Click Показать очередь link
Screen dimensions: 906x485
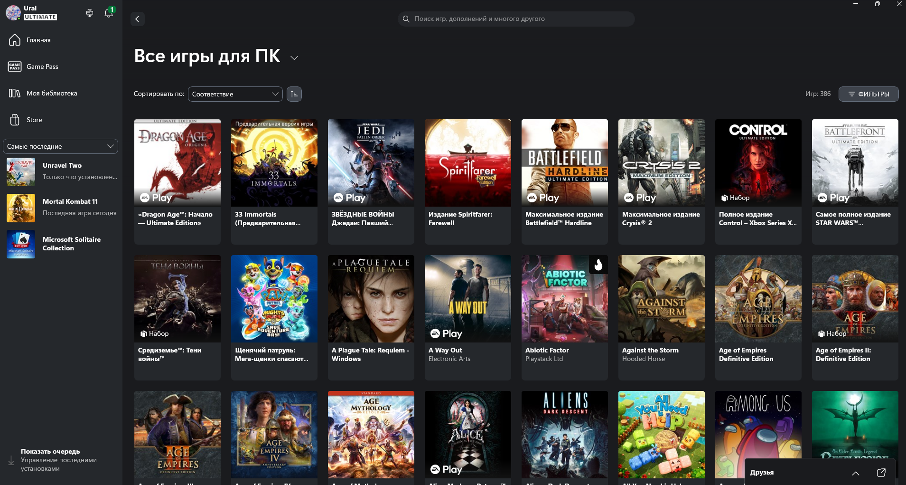(50, 451)
